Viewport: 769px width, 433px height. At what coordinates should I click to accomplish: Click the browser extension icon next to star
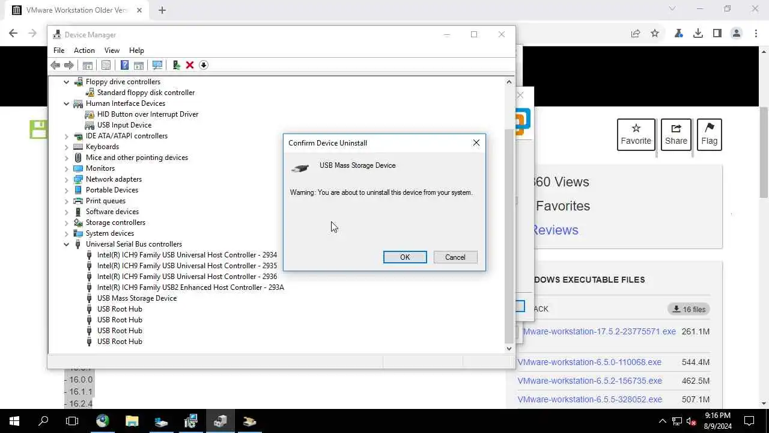679,34
